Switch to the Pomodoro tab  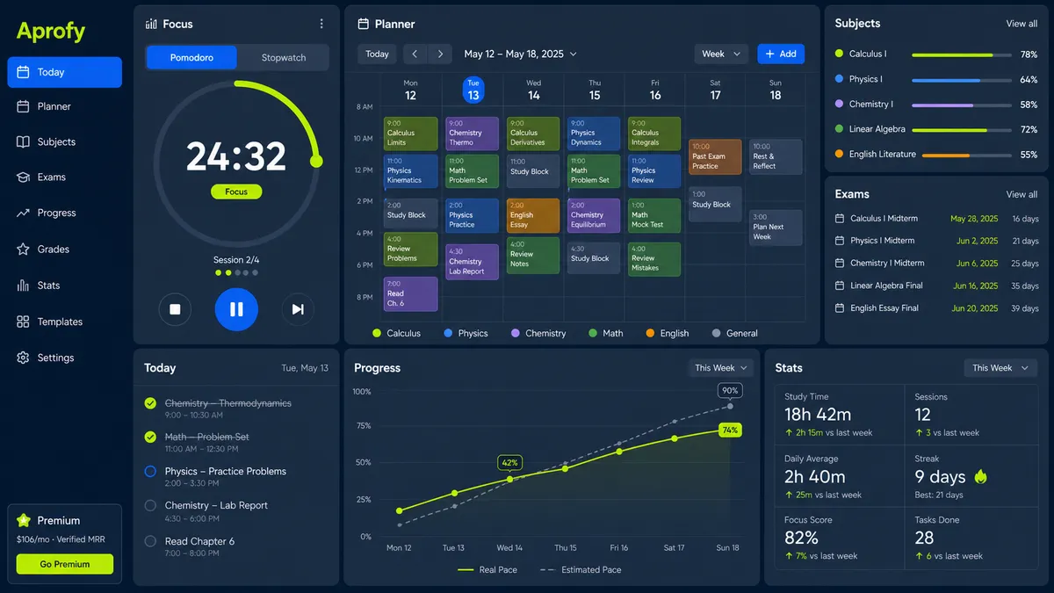click(191, 58)
